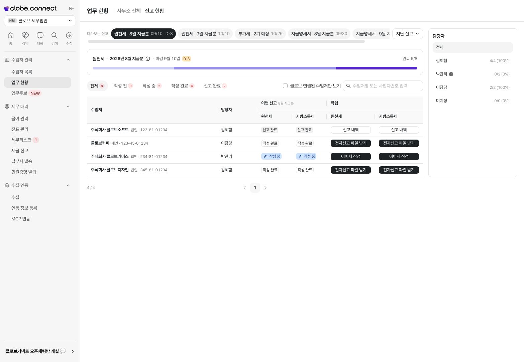Select the 작성 완료 filter tab
This screenshot has width=524, height=362.
click(183, 86)
